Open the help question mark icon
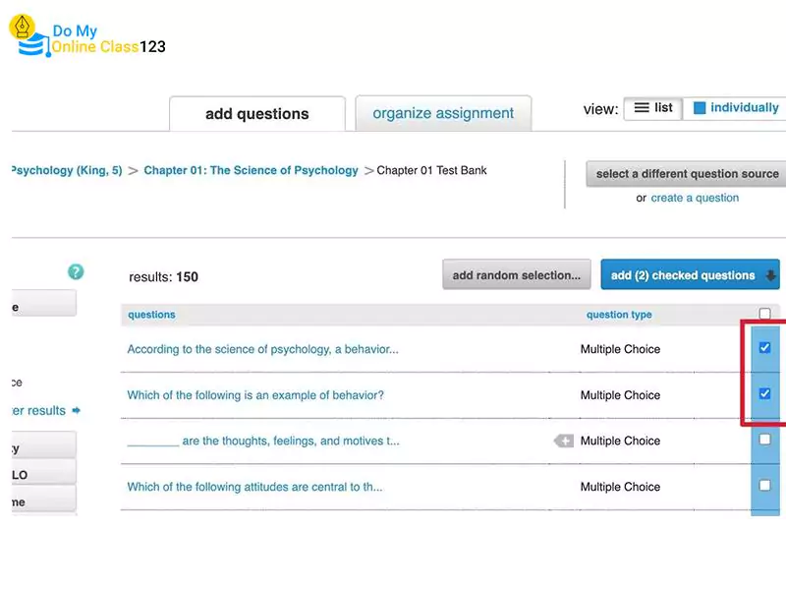 [76, 272]
